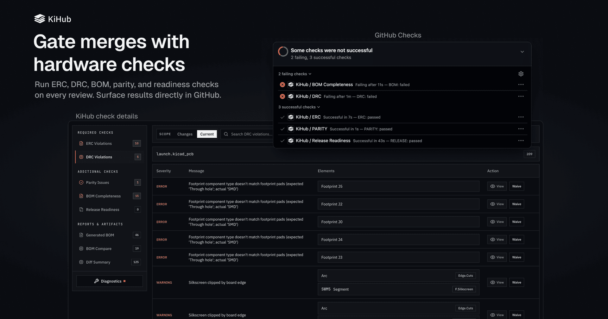This screenshot has height=319, width=608.
Task: Click the Parity Issues check-circle icon
Action: 81,182
